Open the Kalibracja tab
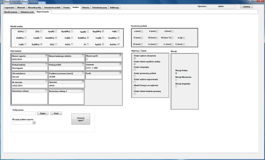 click(114, 8)
